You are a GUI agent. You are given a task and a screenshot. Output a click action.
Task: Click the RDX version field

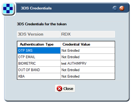tap(88, 34)
